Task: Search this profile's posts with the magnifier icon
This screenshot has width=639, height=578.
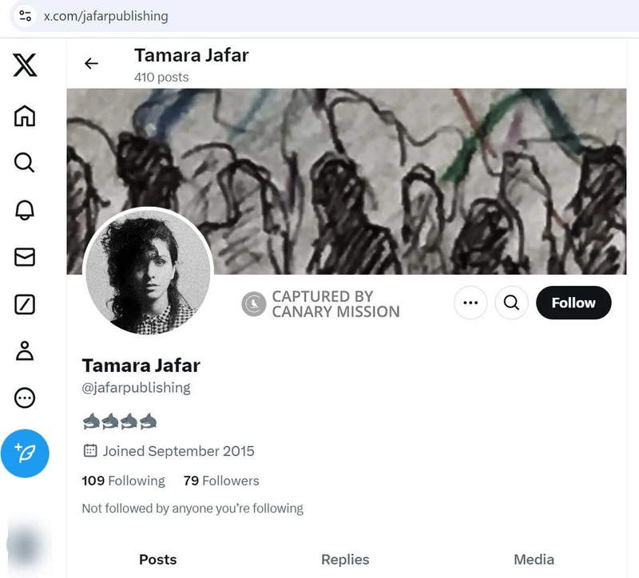Action: (511, 303)
